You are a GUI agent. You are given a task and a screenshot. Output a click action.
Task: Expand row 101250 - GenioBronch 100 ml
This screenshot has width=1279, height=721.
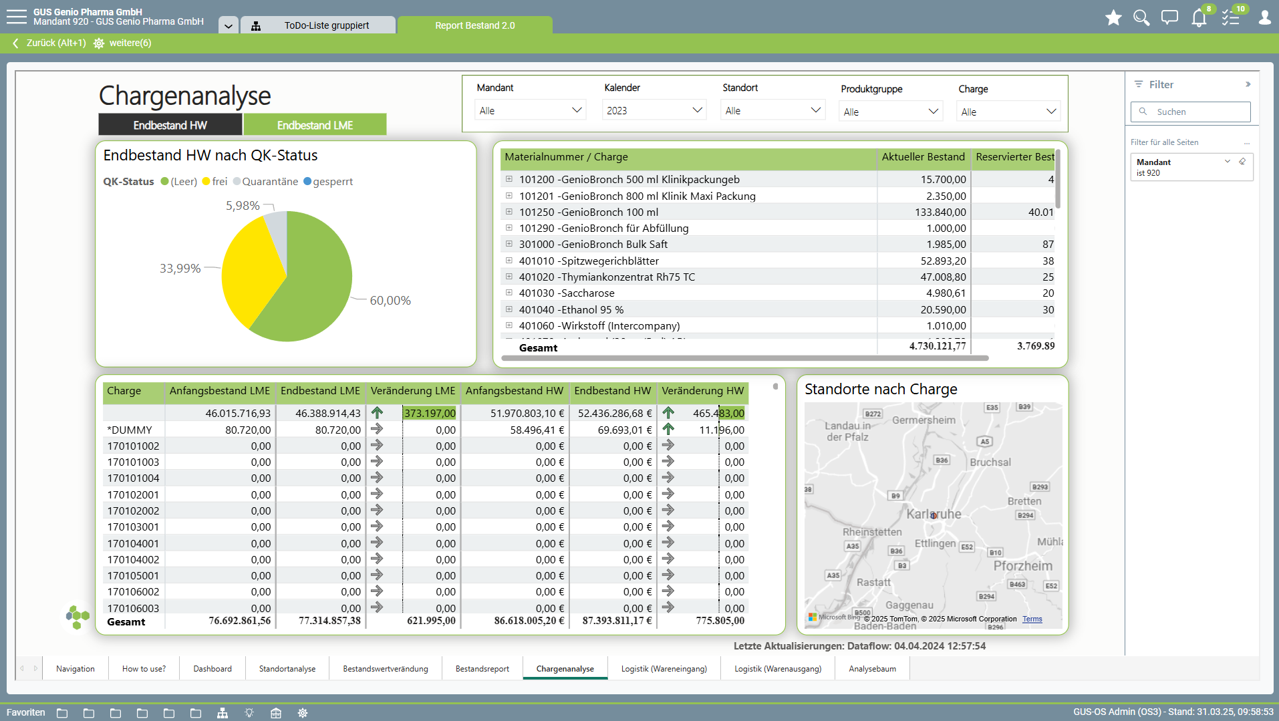point(509,212)
